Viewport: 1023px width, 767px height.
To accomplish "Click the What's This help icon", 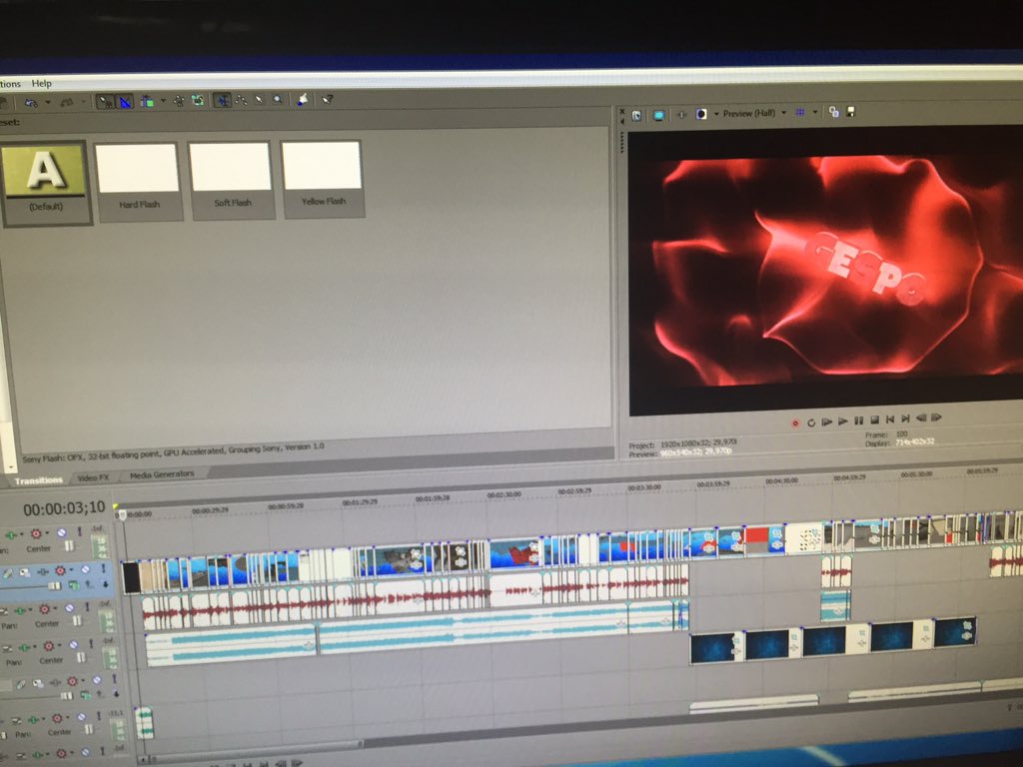I will tap(328, 99).
